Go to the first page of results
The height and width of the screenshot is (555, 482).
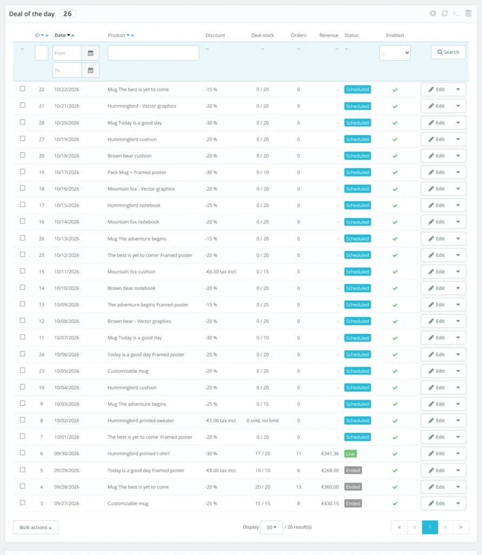[399, 527]
